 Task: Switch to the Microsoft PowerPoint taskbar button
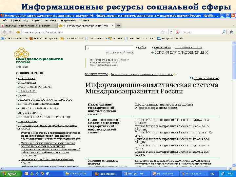[x=164, y=174]
